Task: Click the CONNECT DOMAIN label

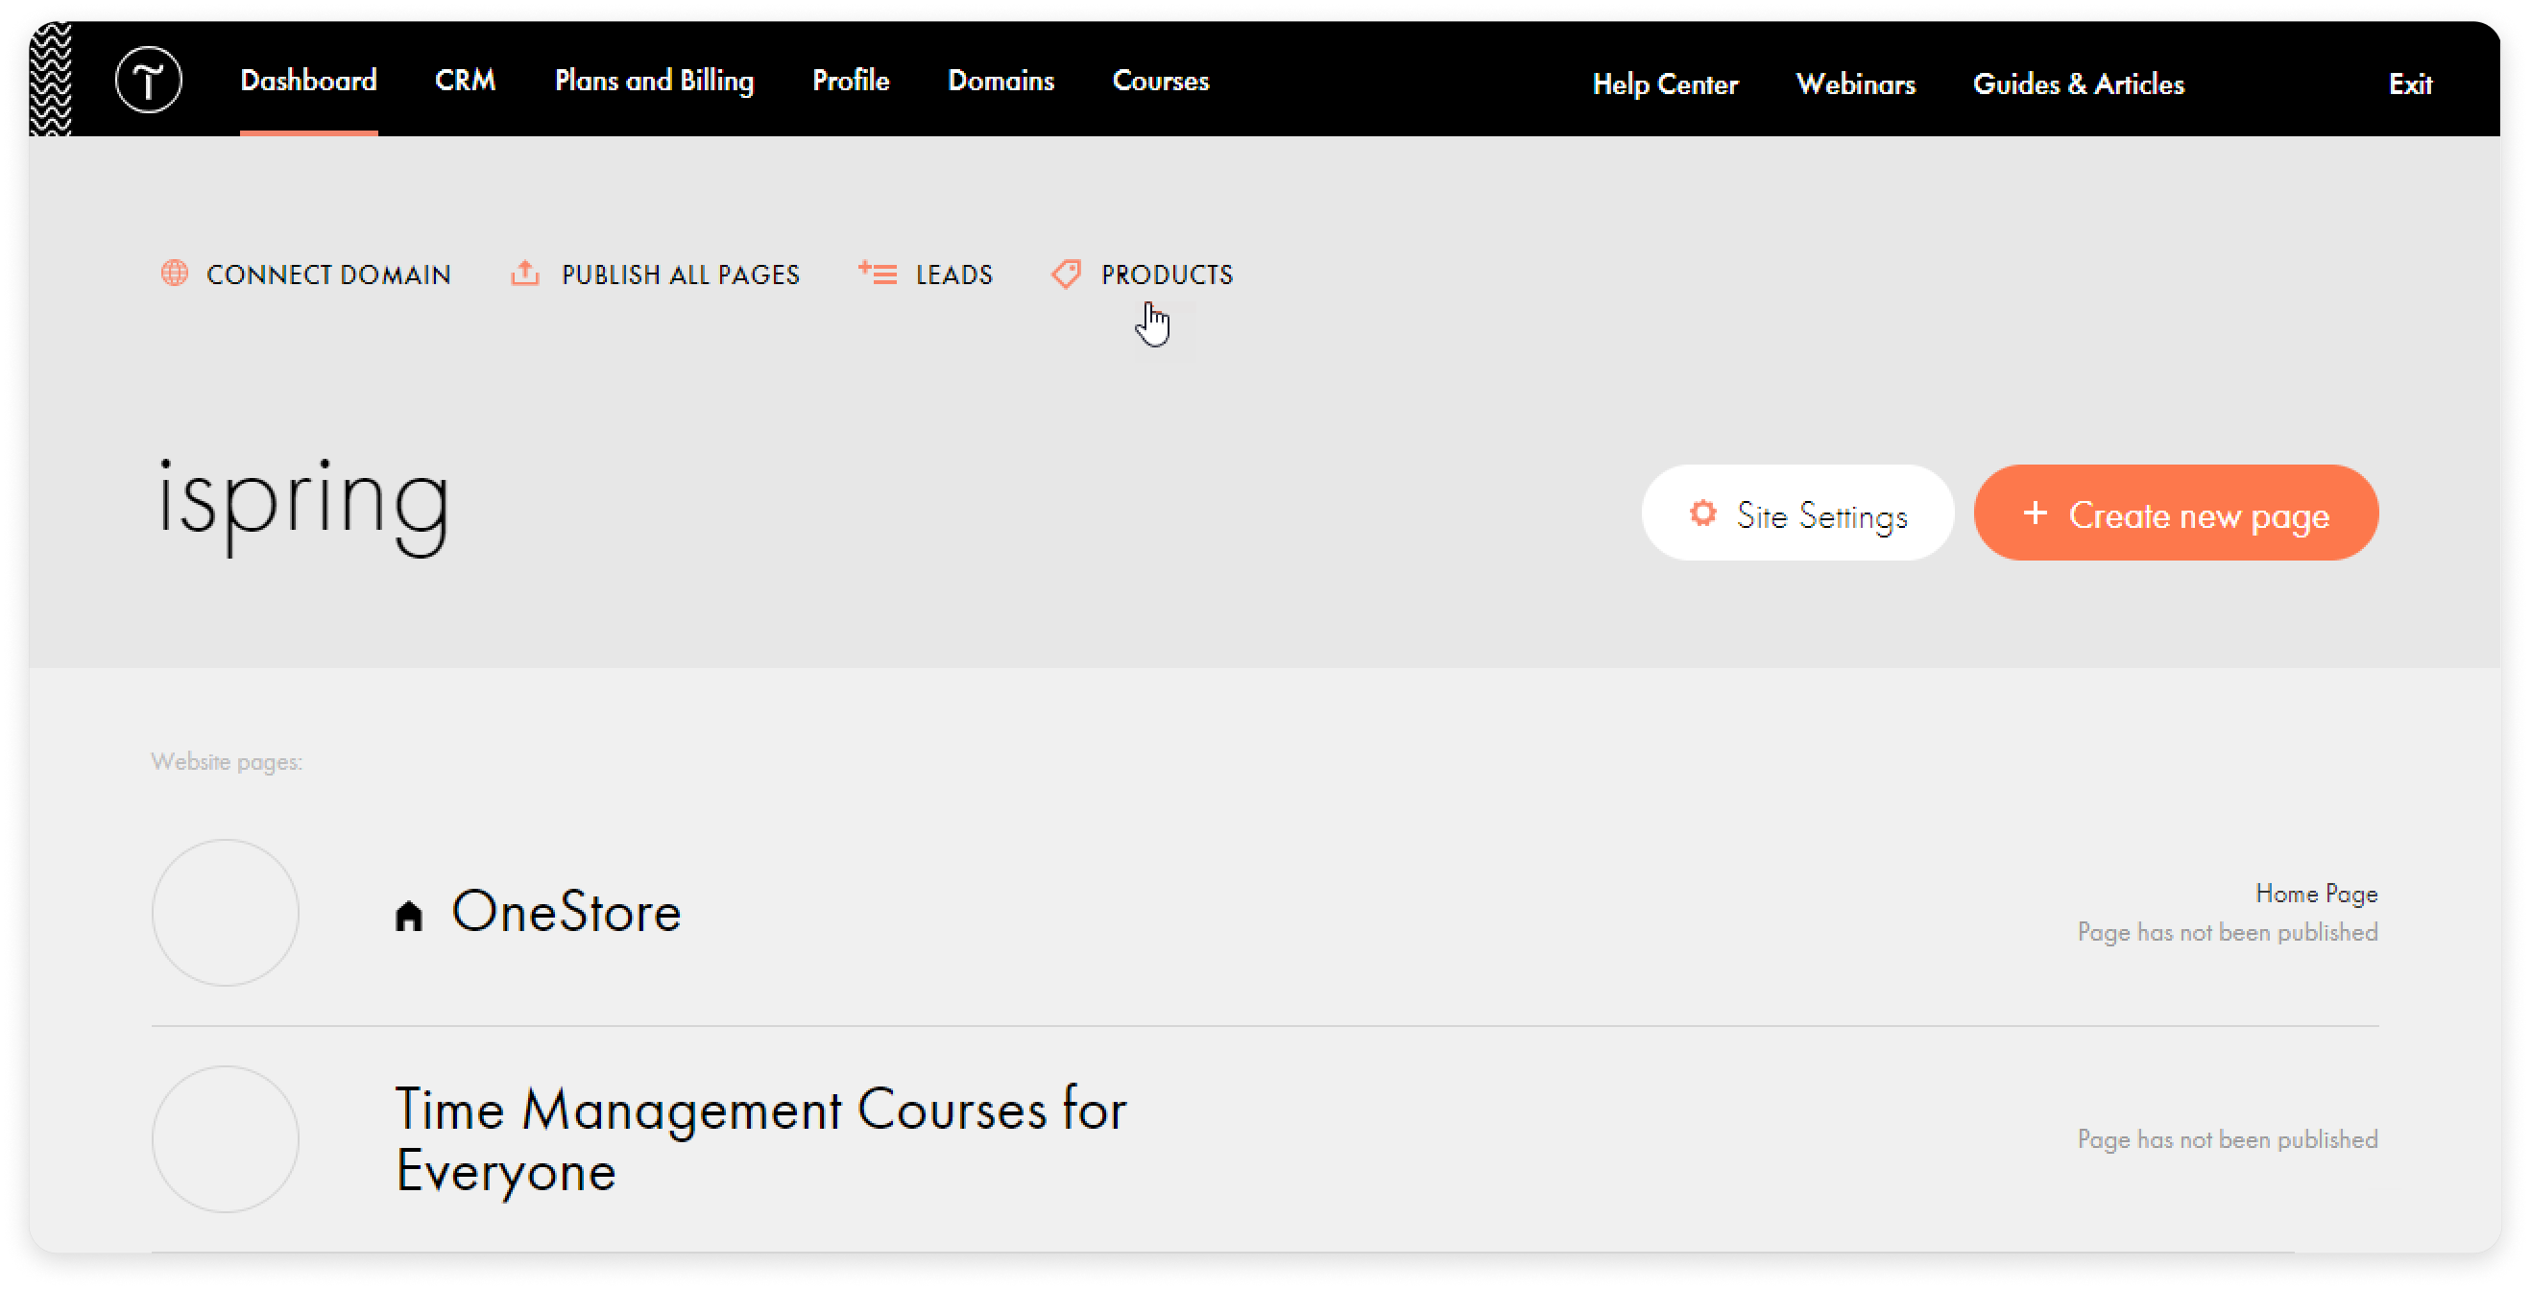Action: (x=328, y=275)
